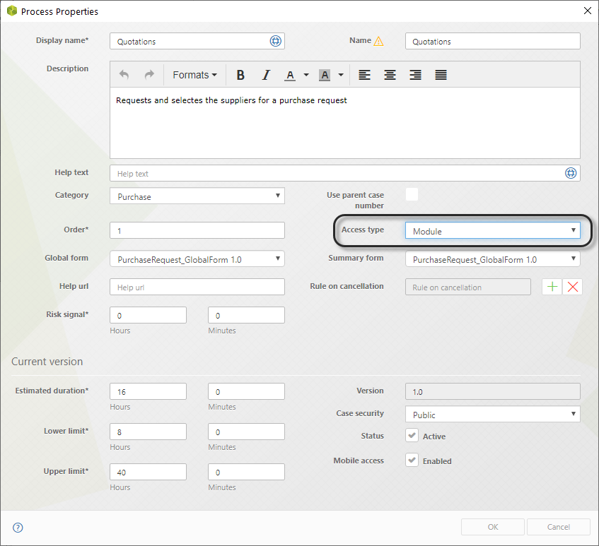The height and width of the screenshot is (546, 599).
Task: Align description text right
Action: 416,75
